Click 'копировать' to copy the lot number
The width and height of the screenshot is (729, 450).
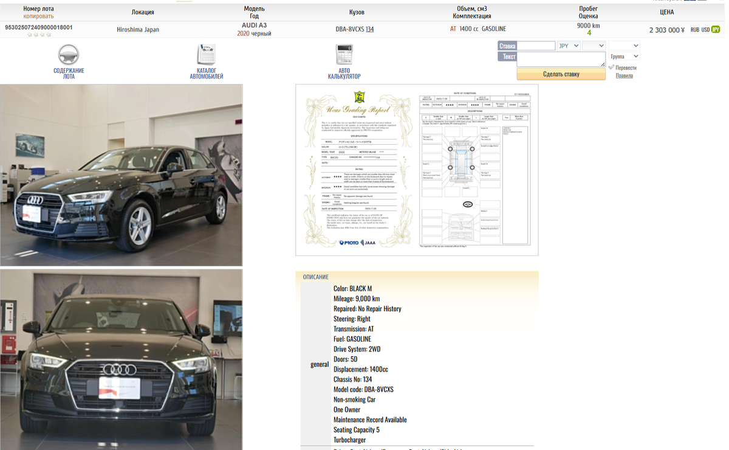[38, 16]
